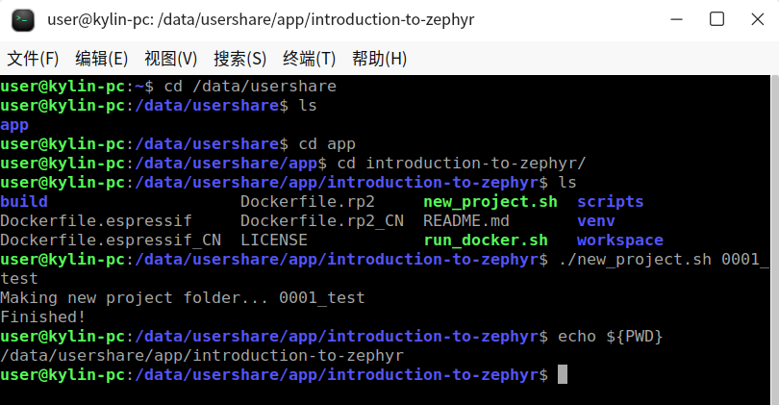Click the cursor block at last prompt
Image resolution: width=779 pixels, height=405 pixels.
tap(562, 374)
